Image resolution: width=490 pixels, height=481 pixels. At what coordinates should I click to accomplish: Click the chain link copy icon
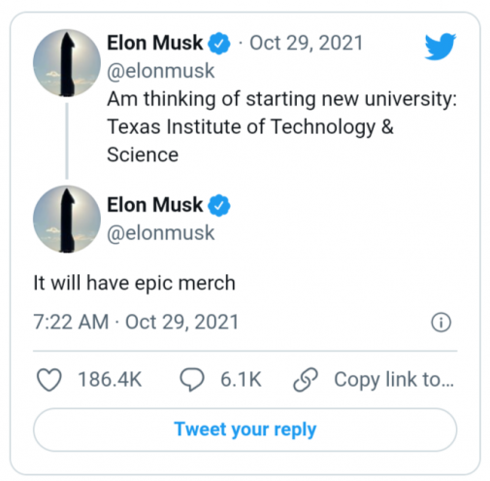306,380
